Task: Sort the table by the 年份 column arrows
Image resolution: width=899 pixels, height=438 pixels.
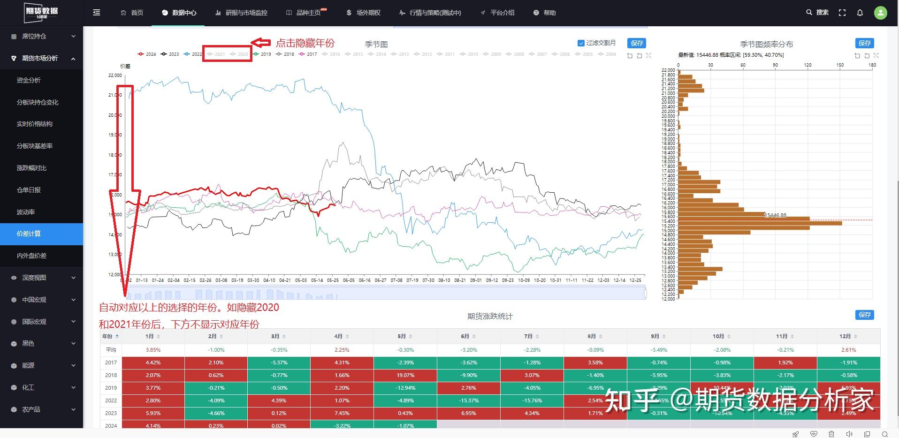Action: click(x=117, y=336)
